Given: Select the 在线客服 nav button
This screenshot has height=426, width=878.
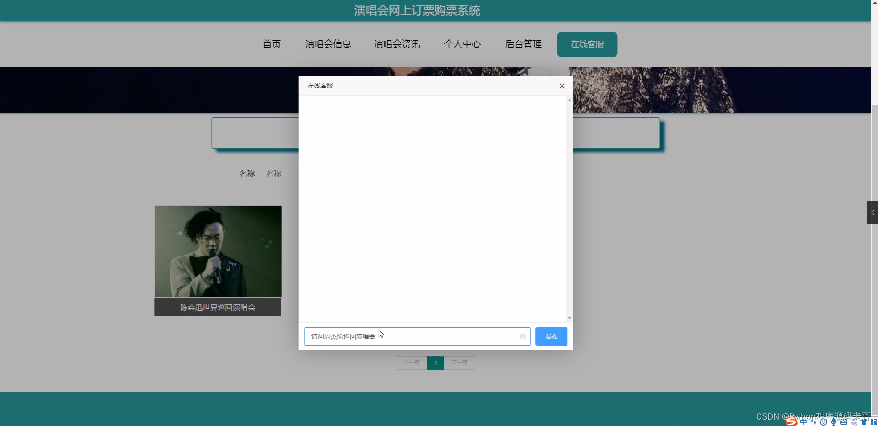Looking at the screenshot, I should click(587, 44).
